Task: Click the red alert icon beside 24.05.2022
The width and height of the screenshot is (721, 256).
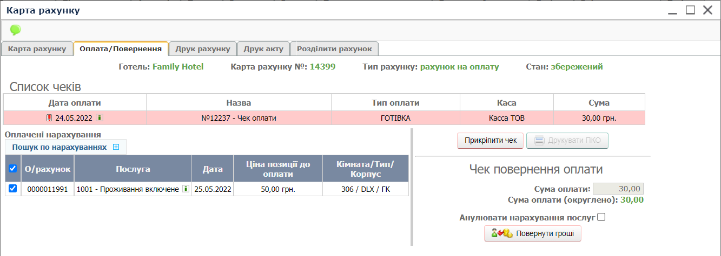Action: click(x=50, y=117)
